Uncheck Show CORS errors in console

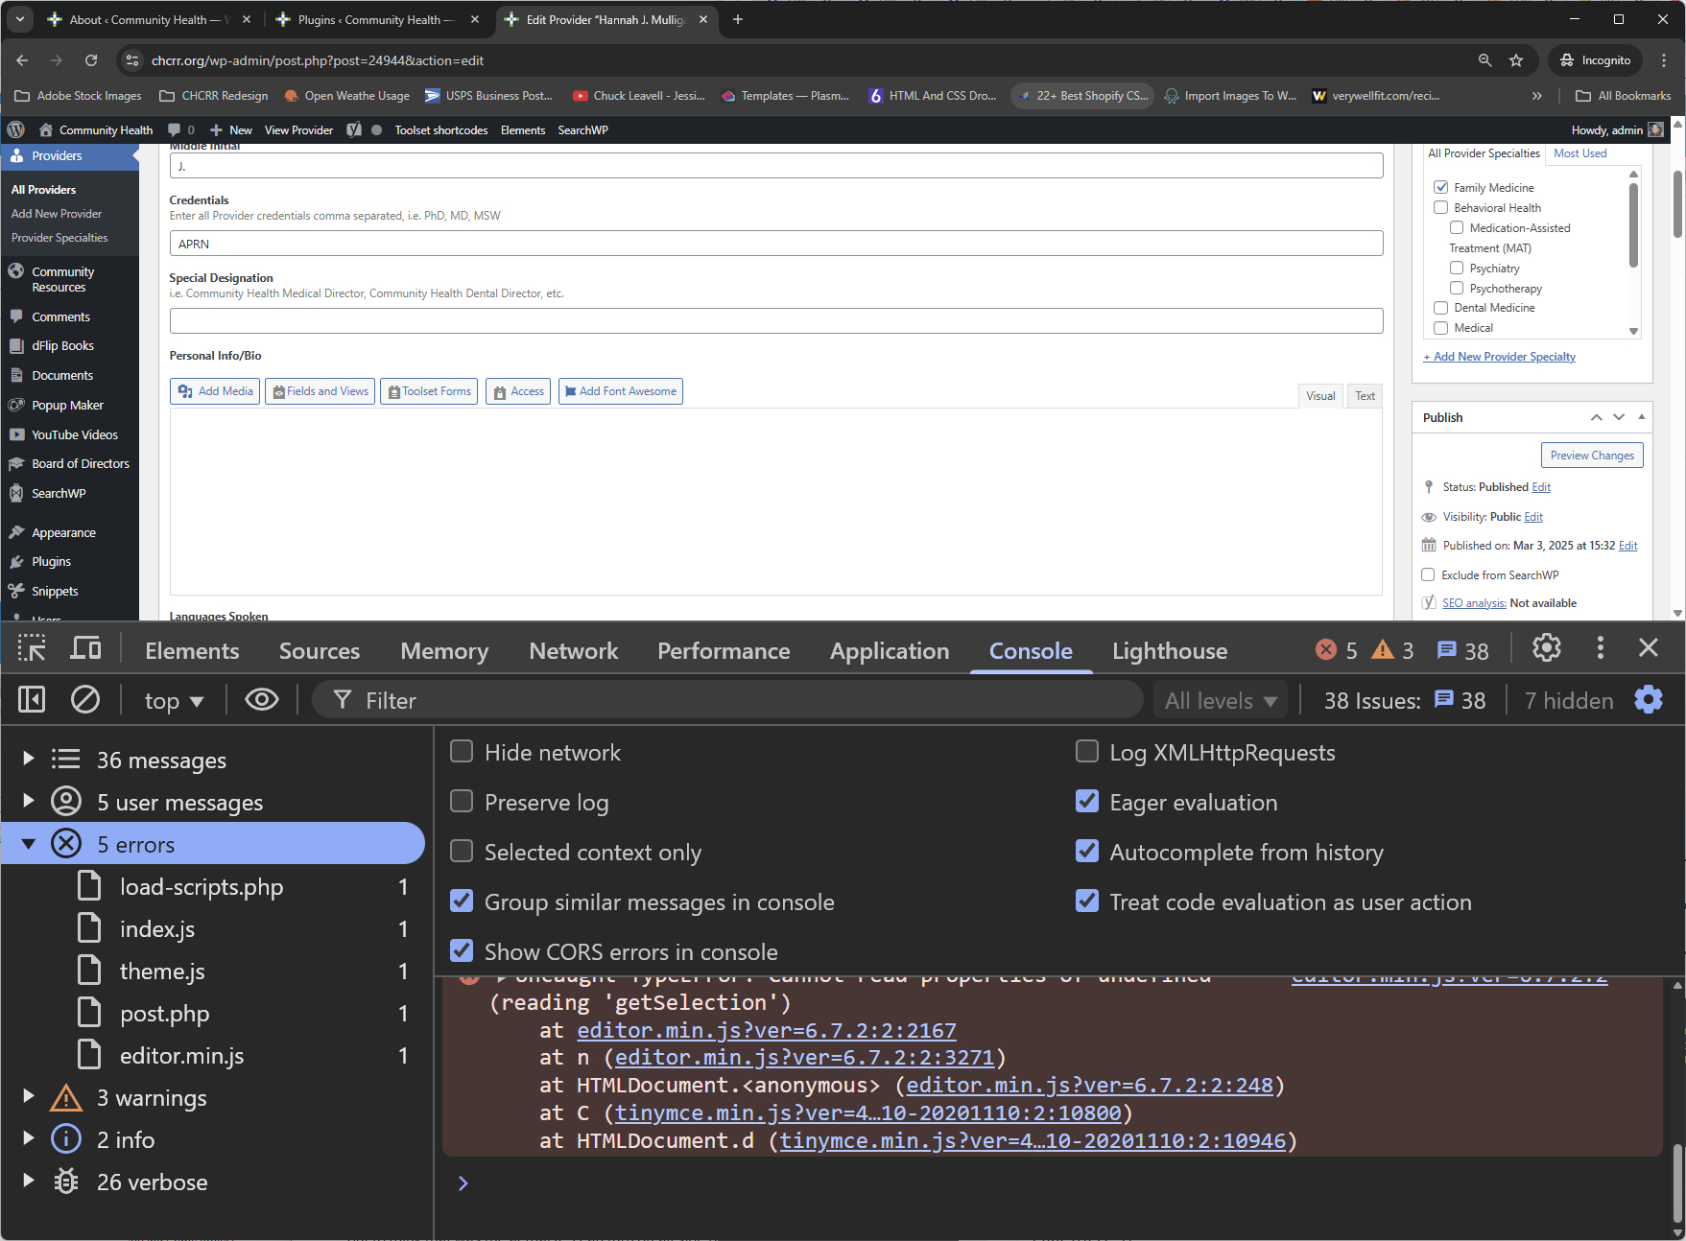coord(462,950)
